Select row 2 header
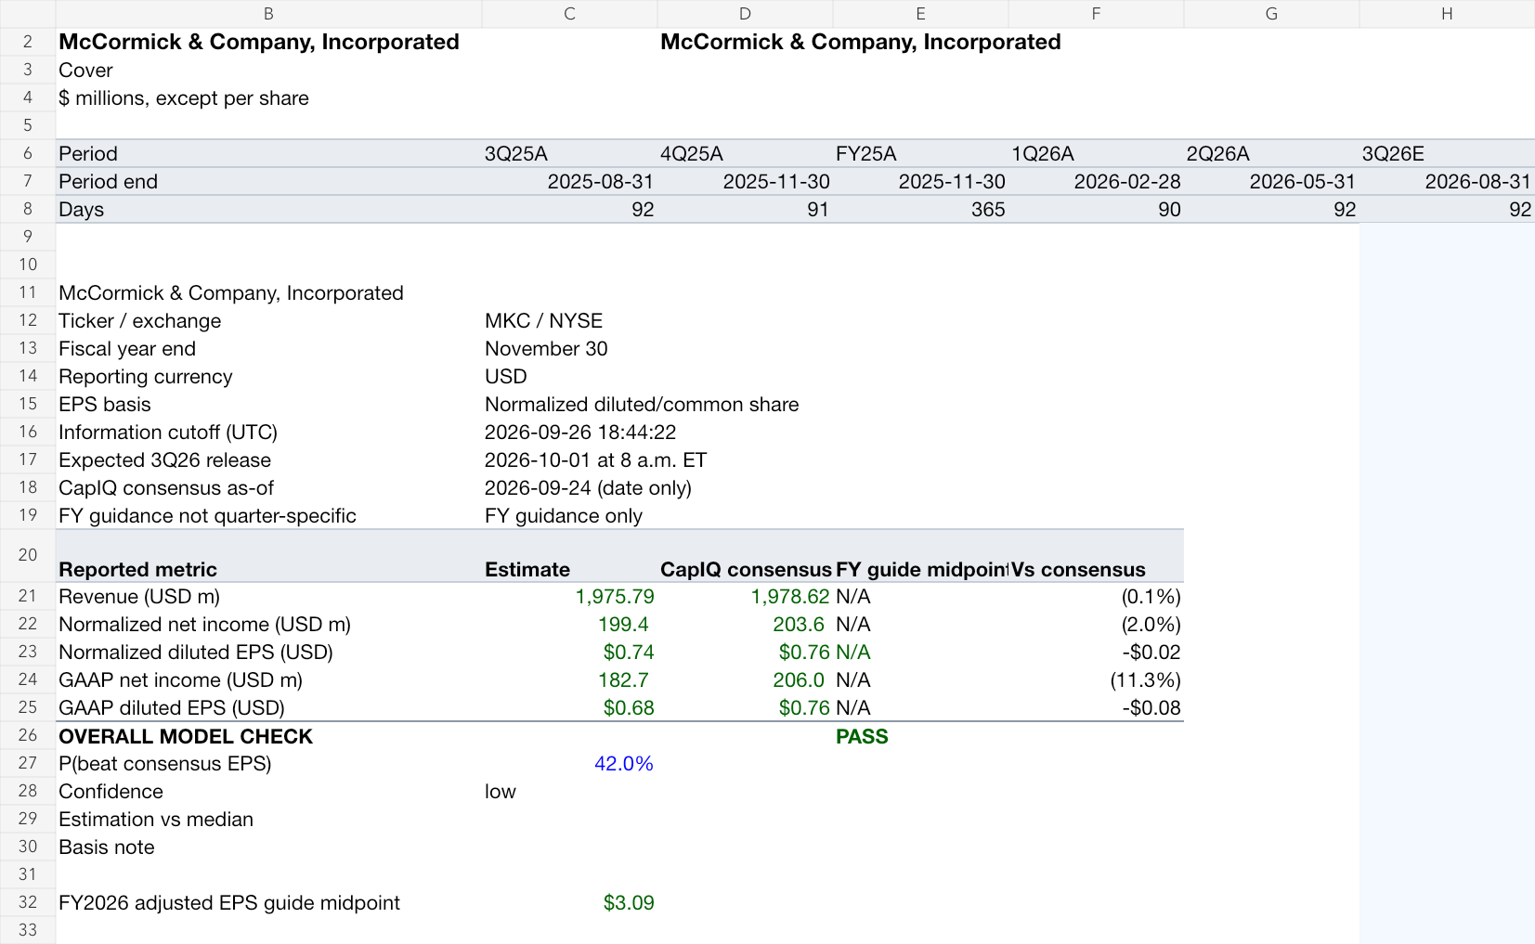The width and height of the screenshot is (1535, 944). click(x=28, y=42)
